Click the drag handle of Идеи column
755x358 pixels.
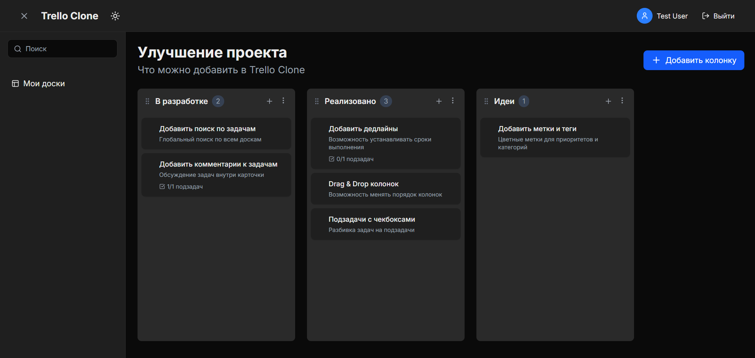[486, 101]
